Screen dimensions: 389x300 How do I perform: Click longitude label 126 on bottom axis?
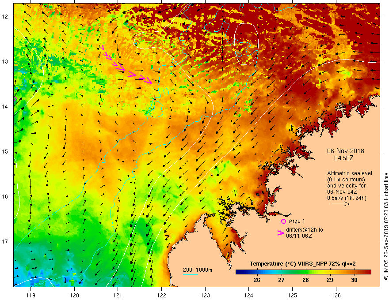coord(336,295)
